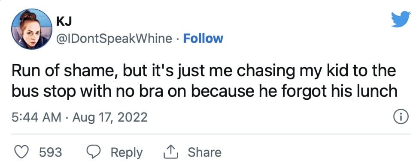Viewport: 413px width, 167px height.
Task: Click the Reply speech bubble icon
Action: coord(94,152)
